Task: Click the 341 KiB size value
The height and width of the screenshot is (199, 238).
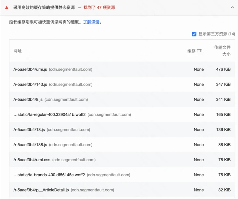Action: click(223, 99)
